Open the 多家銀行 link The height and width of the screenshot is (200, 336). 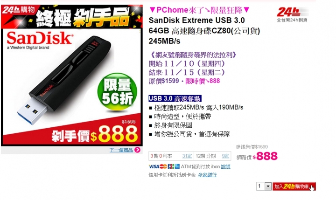(207, 175)
